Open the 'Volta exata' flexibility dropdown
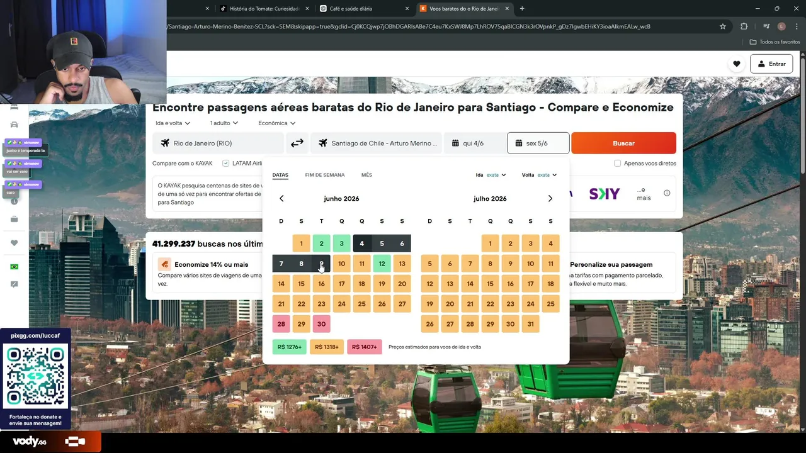Screen dimensions: 806x453 [x=539, y=175]
